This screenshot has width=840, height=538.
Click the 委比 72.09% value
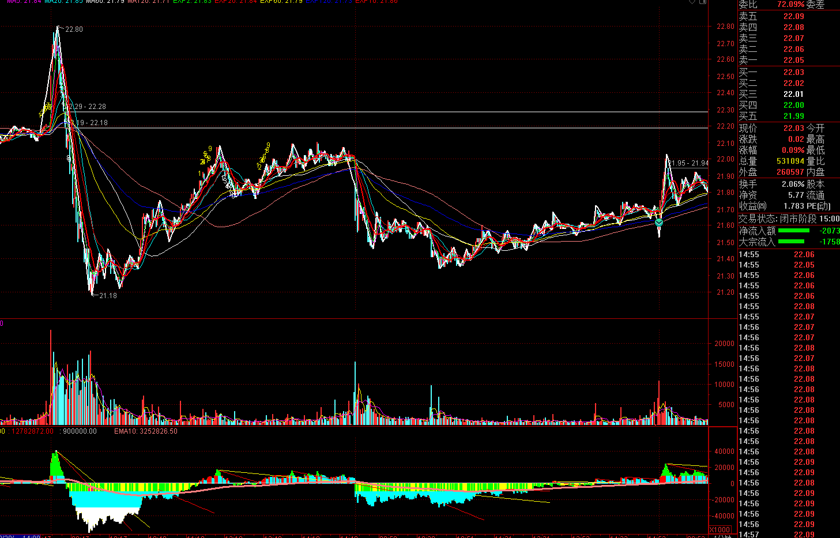click(790, 5)
